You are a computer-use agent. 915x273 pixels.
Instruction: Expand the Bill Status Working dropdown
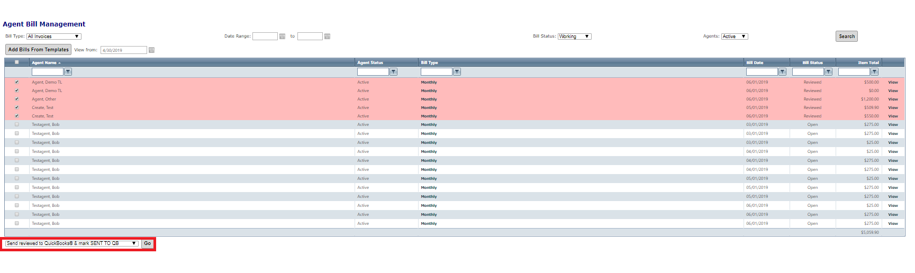574,37
